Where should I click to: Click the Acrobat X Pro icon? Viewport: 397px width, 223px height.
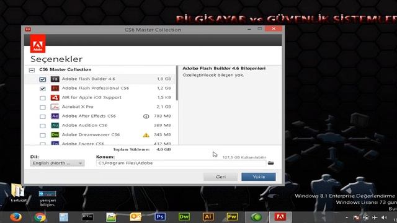tap(55, 107)
